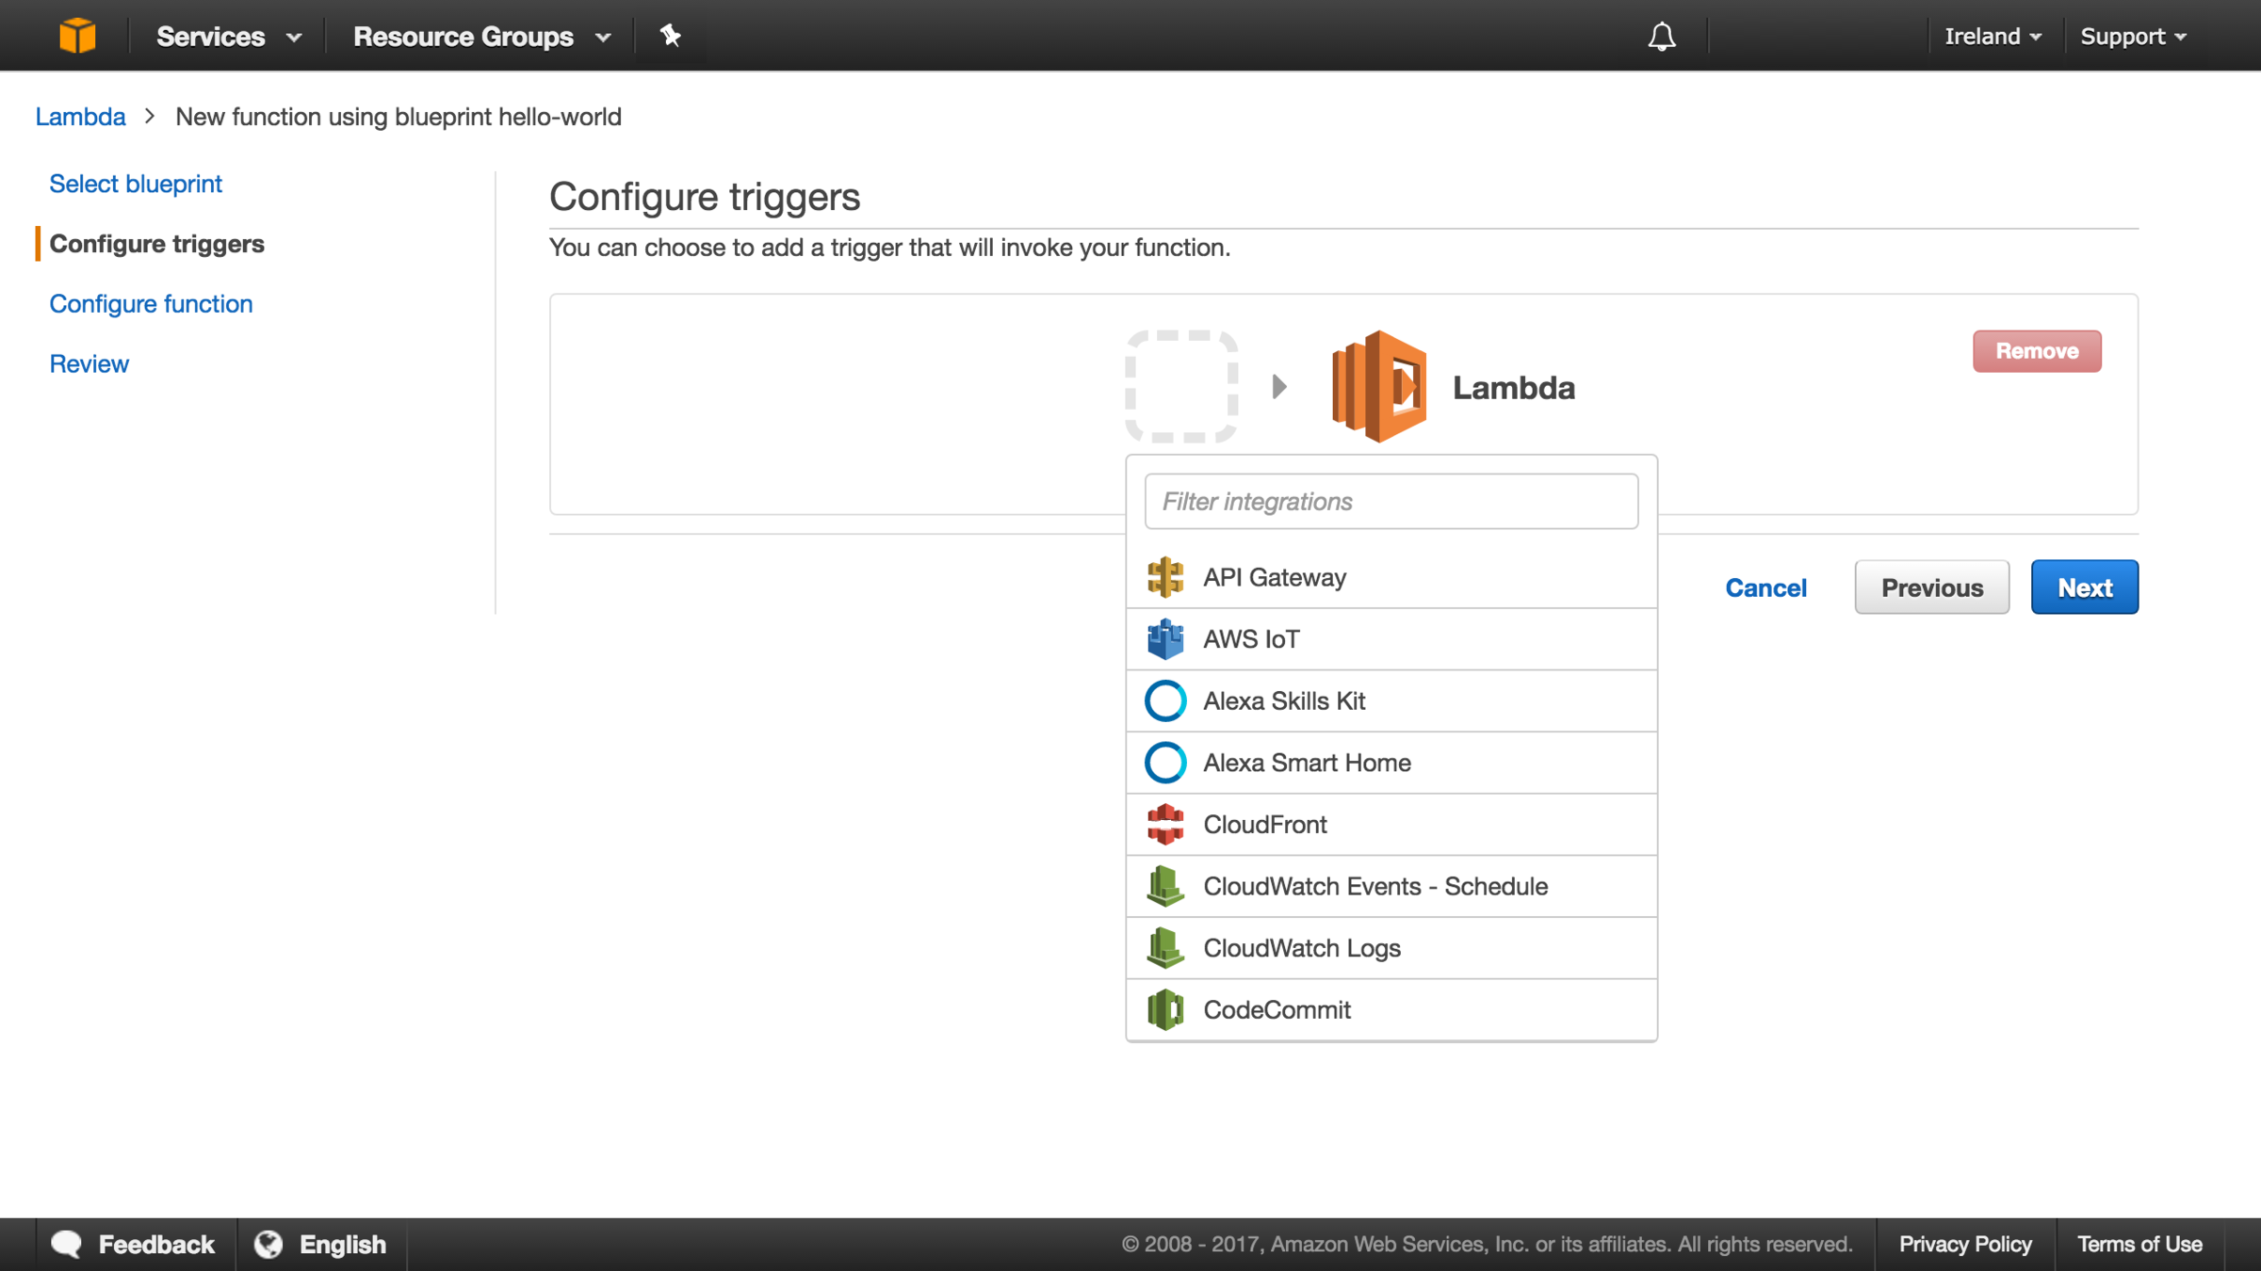
Task: Select the CloudFront trigger option
Action: pos(1264,825)
